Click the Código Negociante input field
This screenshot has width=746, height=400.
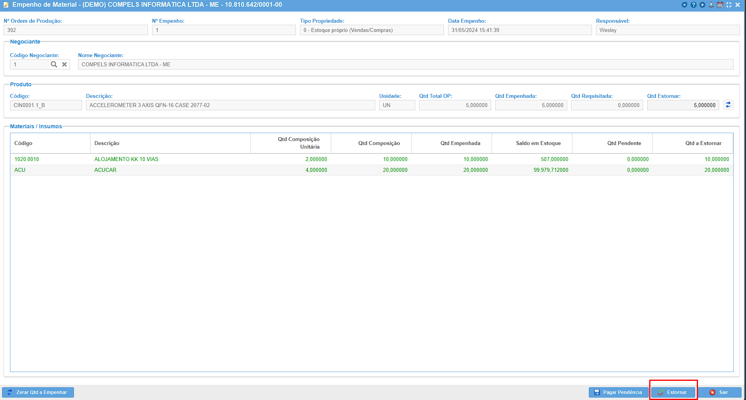tap(30, 64)
